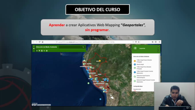Click the esri logo on the map
Screen dimensions: 195x110
pos(34,105)
